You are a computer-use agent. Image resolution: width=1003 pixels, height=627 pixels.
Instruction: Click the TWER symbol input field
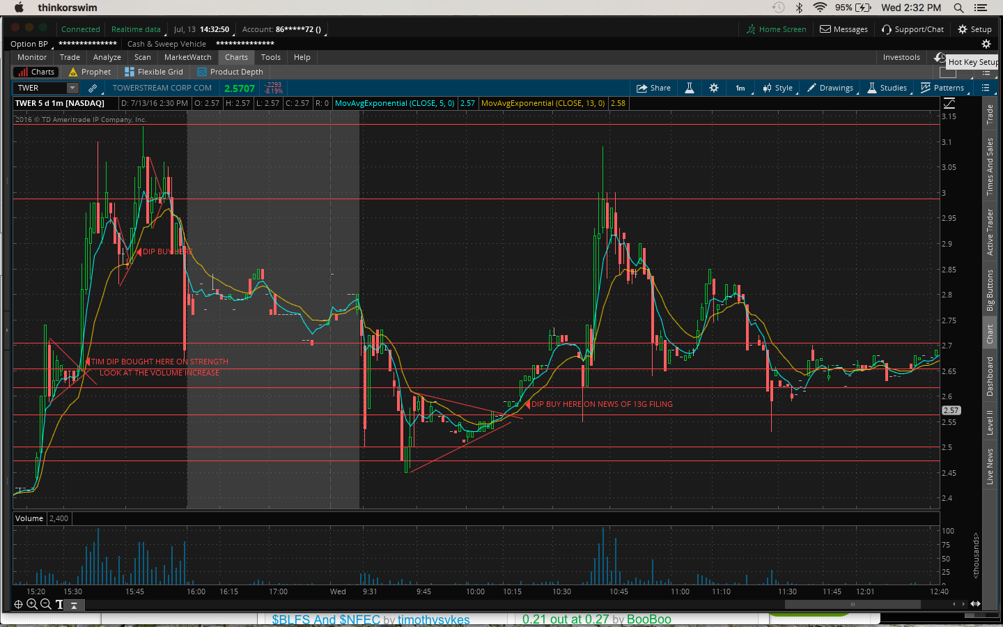tap(40, 88)
